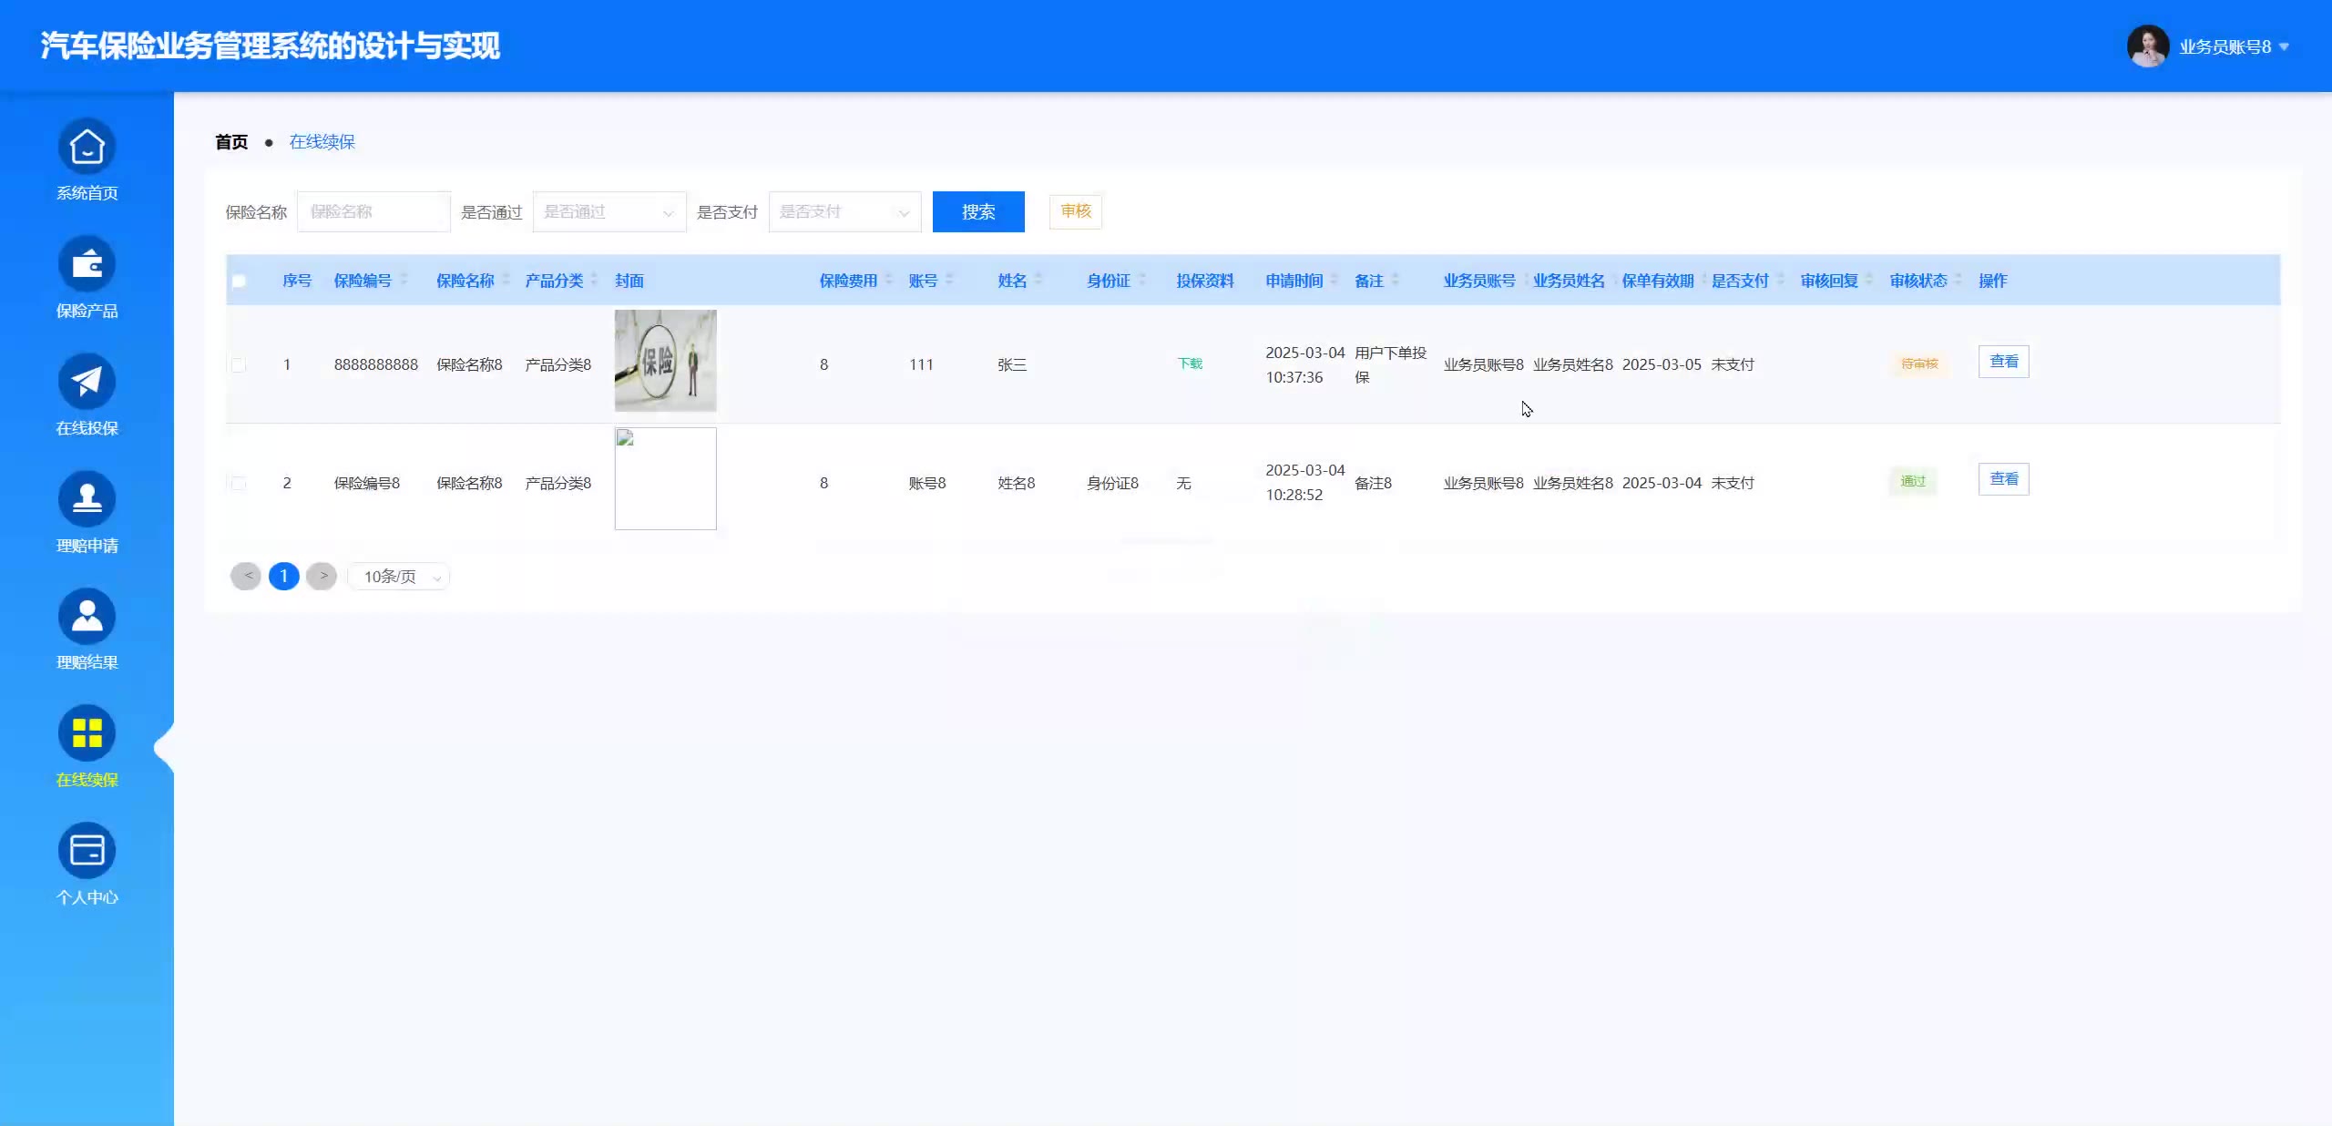Open 在线投保 paper plane icon
Viewport: 2332px width, 1126px height.
click(87, 381)
